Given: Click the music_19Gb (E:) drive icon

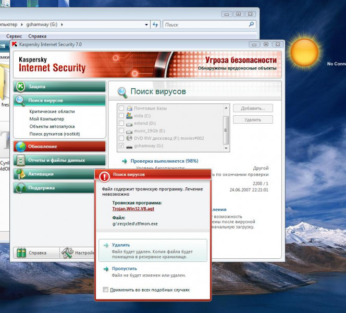Looking at the screenshot, I should tap(129, 131).
